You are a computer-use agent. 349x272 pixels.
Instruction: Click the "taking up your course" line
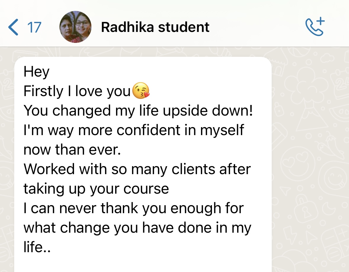click(x=96, y=189)
